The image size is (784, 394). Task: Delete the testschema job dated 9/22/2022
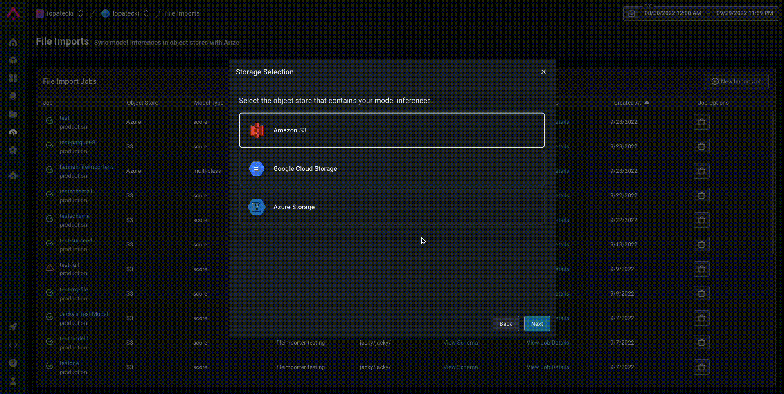coord(701,220)
